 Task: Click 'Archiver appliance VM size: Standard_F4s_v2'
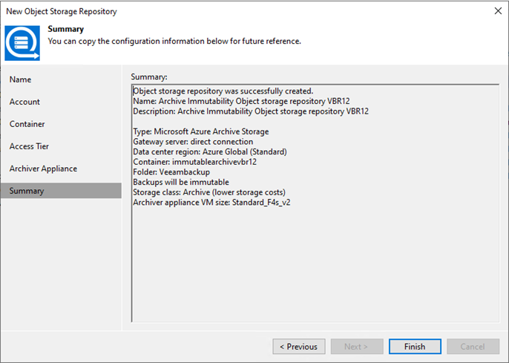coord(211,202)
